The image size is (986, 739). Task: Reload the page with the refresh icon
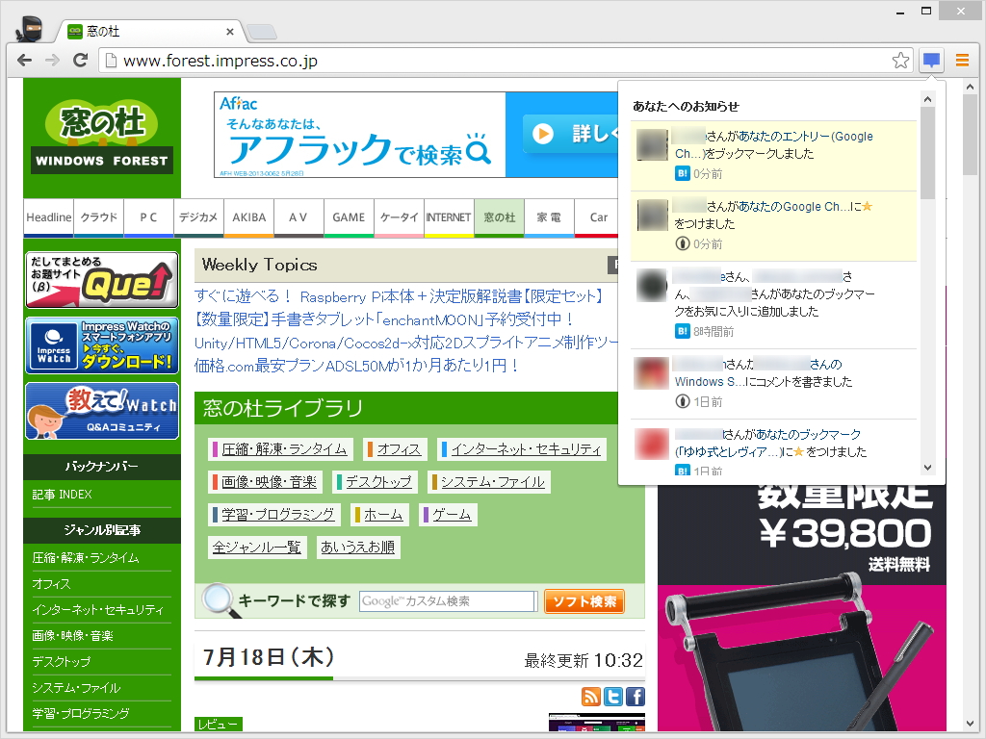pyautogui.click(x=81, y=60)
